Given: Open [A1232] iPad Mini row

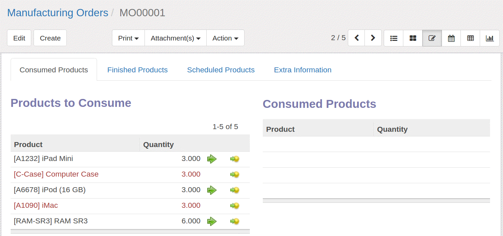Looking at the screenshot, I should pyautogui.click(x=130, y=159).
